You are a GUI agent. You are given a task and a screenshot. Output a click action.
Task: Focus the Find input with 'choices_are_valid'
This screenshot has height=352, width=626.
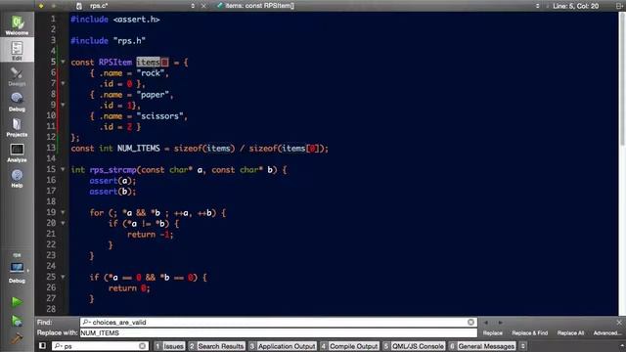pos(278,322)
